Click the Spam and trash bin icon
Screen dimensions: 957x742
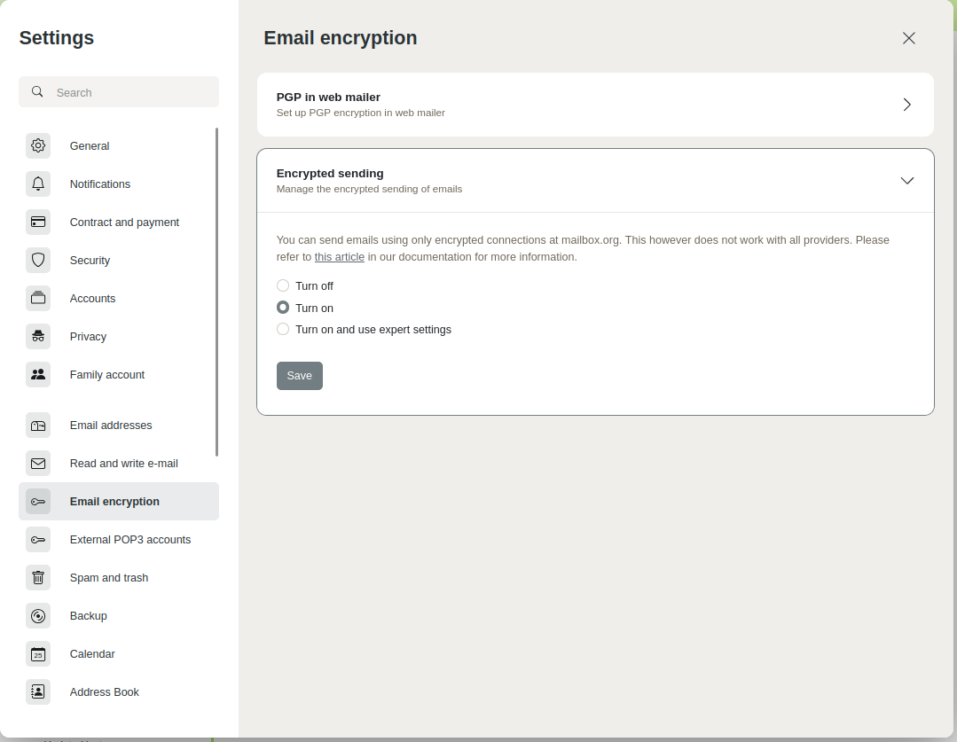(38, 577)
